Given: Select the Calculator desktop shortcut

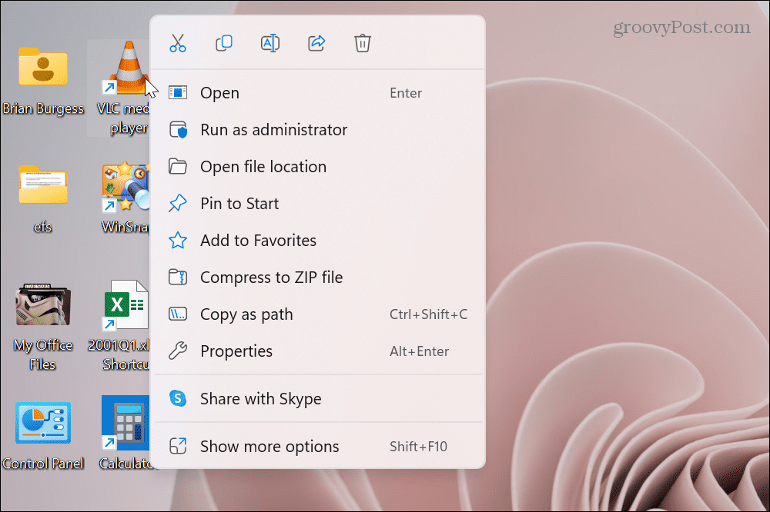Looking at the screenshot, I should tap(126, 424).
